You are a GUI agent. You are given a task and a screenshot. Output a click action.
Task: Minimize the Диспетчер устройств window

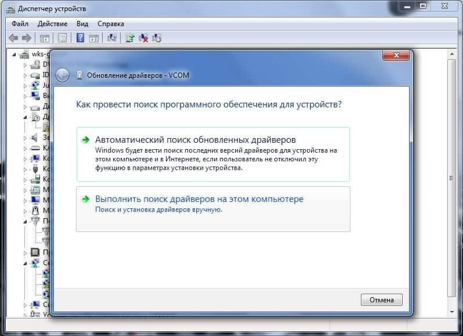(407, 6)
